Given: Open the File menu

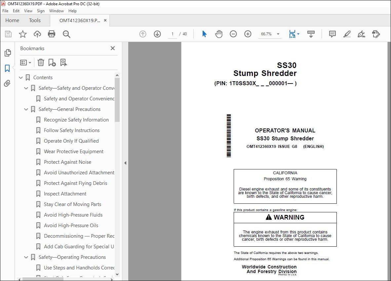Looking at the screenshot, I should (5, 11).
